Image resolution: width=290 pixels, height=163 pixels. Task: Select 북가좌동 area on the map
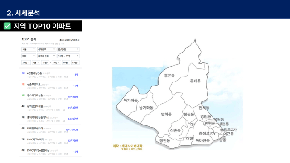130,101
